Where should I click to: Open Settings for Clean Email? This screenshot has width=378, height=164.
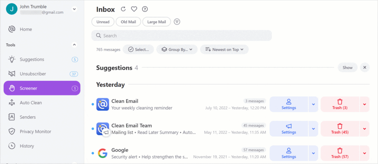[x=289, y=105]
